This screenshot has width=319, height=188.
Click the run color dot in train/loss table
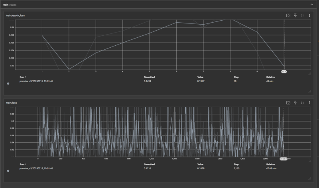[x=8, y=171]
